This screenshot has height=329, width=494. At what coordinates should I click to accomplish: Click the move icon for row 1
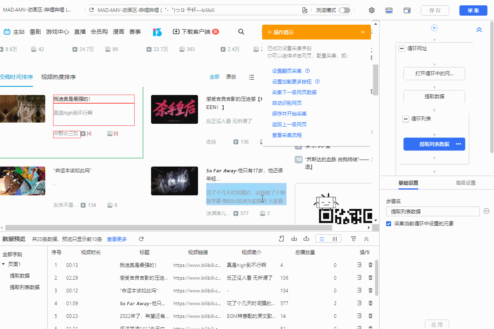point(359,265)
